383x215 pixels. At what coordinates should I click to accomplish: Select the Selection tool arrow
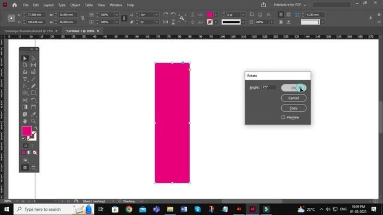(x=25, y=59)
